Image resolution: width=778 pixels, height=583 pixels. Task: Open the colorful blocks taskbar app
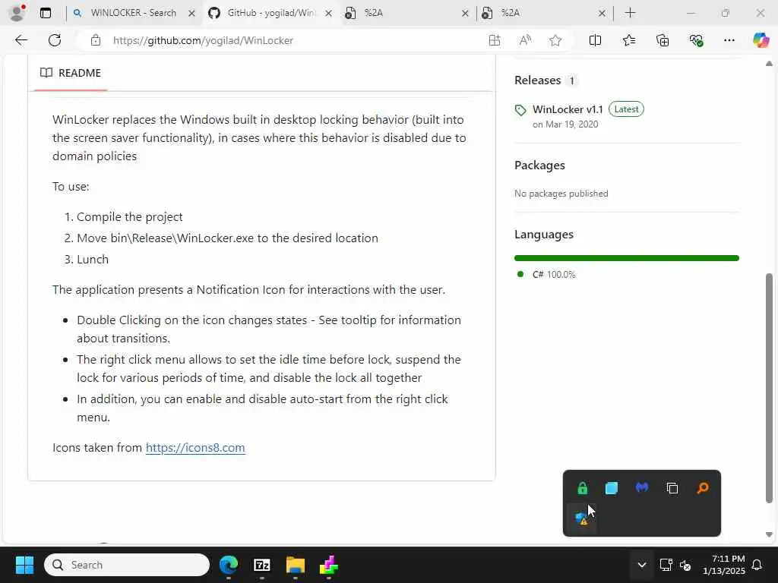click(328, 565)
